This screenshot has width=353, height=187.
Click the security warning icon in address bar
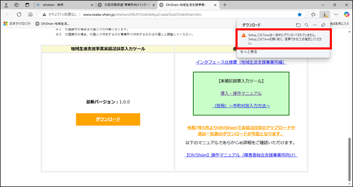[x=44, y=14]
